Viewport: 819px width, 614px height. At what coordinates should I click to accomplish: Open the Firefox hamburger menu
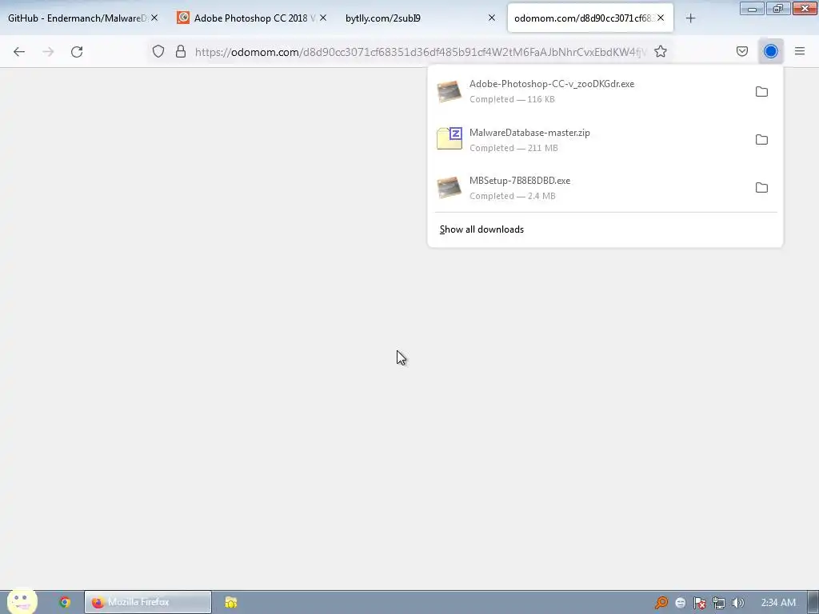(800, 51)
